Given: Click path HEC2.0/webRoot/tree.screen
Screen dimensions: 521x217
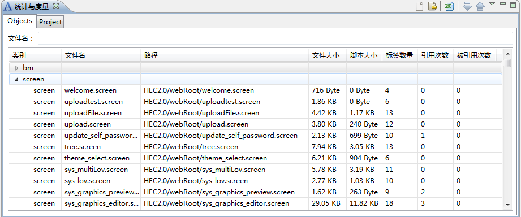Looking at the screenshot, I should 191,147.
